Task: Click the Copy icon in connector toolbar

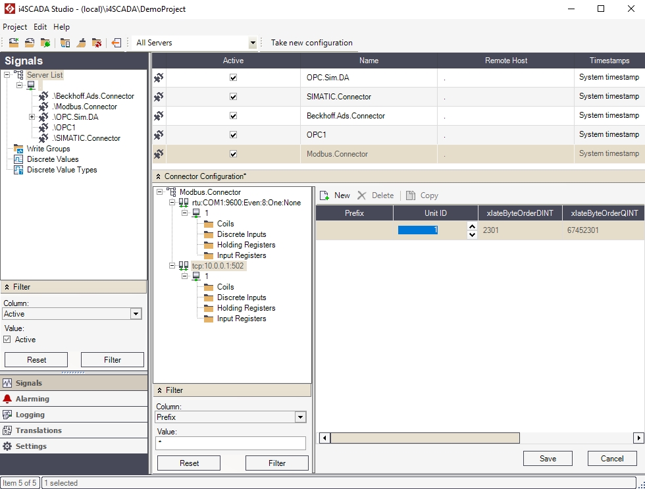Action: (x=411, y=195)
